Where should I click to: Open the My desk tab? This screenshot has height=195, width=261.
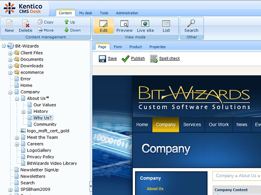86,13
